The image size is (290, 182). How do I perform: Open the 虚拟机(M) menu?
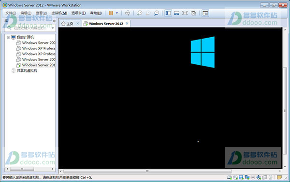59,13
